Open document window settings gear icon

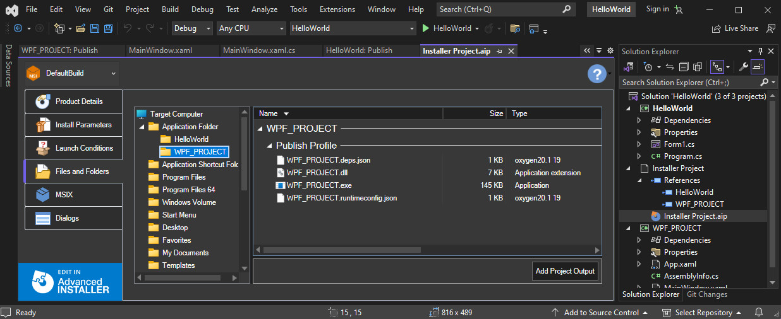pos(610,50)
